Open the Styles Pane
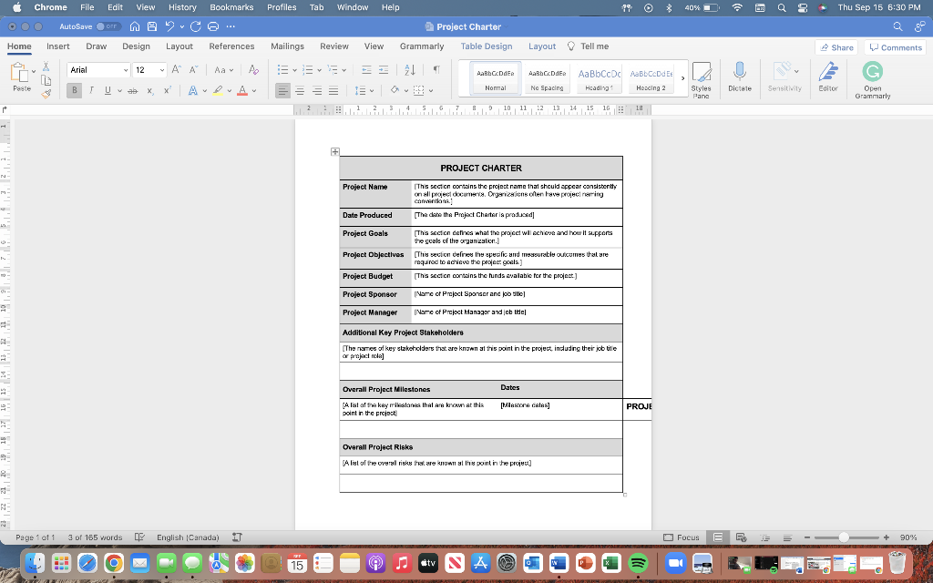The height and width of the screenshot is (583, 933). 701,80
